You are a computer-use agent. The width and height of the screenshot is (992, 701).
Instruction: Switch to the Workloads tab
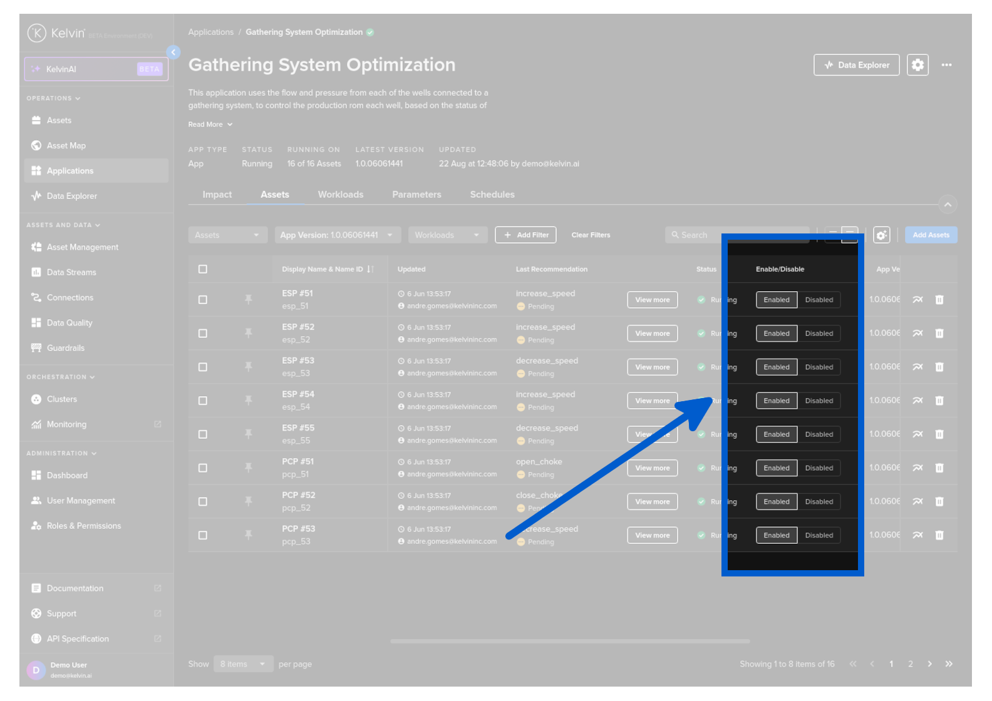coord(341,195)
